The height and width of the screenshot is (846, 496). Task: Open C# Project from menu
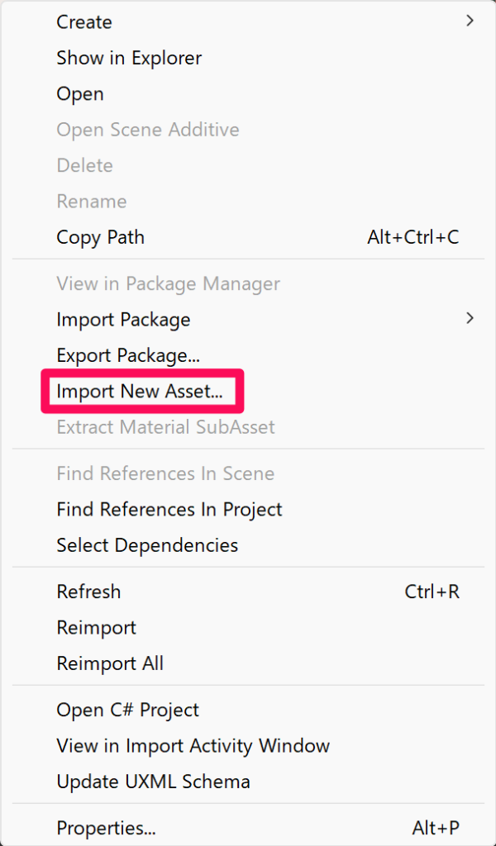pos(127,710)
